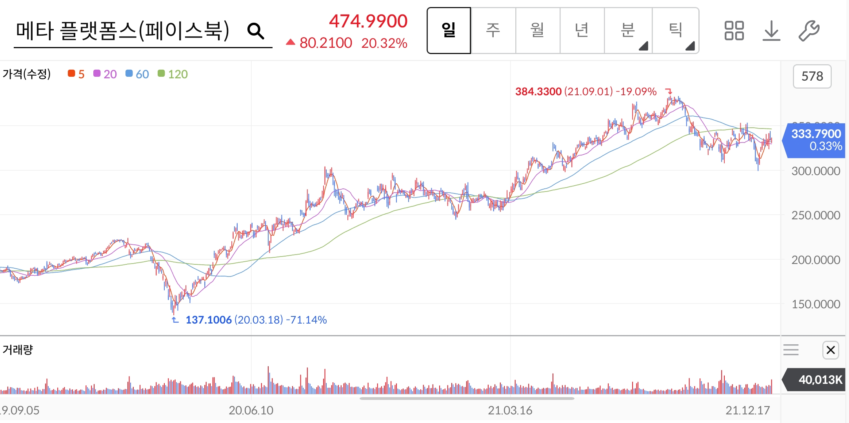This screenshot has width=849, height=423.
Task: Close the volume panel with X
Action: click(x=830, y=350)
